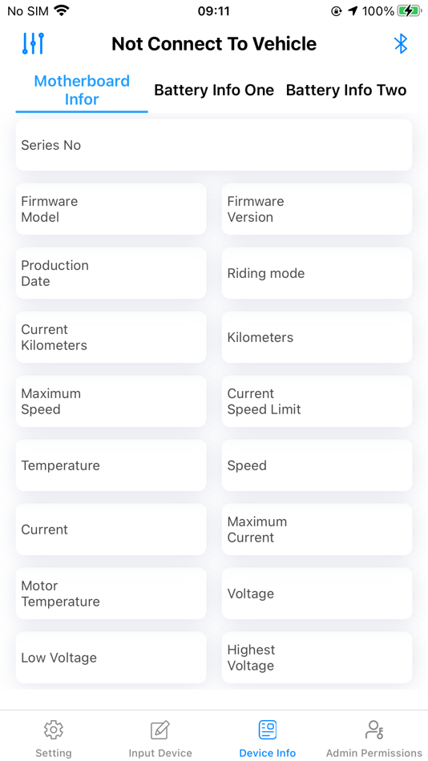Select the Motherboard Infor tab
Viewport: 428px width, 761px height.
(82, 90)
